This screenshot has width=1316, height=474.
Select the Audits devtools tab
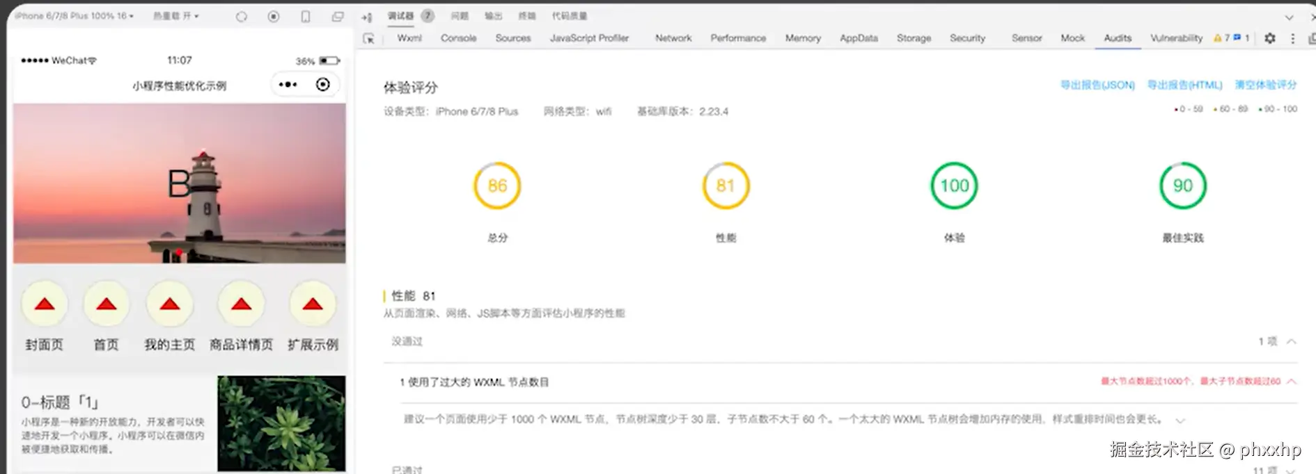1118,38
